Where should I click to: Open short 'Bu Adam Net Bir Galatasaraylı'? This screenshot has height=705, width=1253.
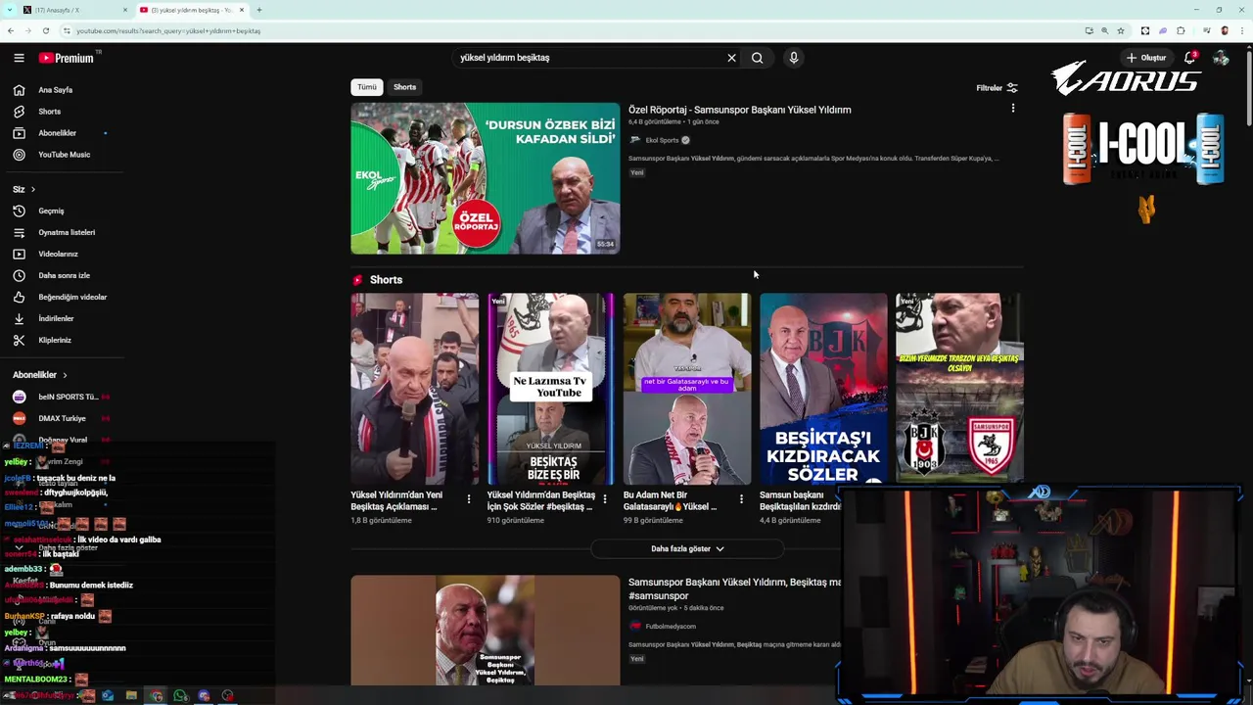tap(686, 389)
